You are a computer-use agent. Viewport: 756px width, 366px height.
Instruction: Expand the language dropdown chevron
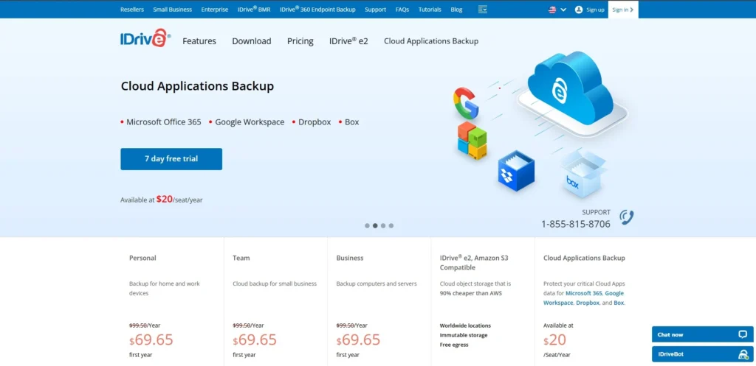click(563, 10)
